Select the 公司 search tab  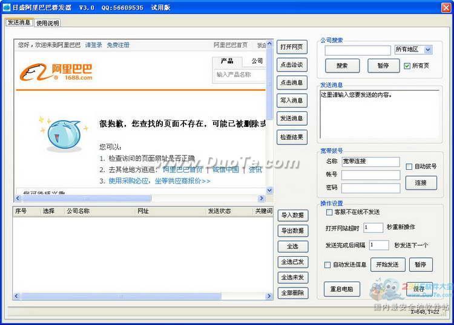tap(257, 61)
